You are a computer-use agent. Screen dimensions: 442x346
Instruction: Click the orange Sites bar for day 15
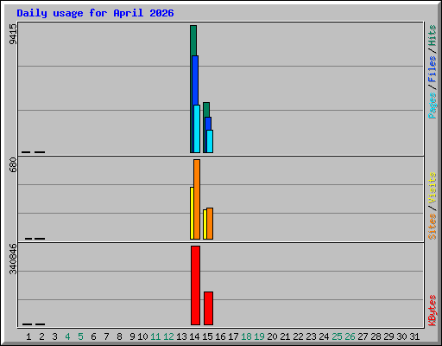(210, 223)
